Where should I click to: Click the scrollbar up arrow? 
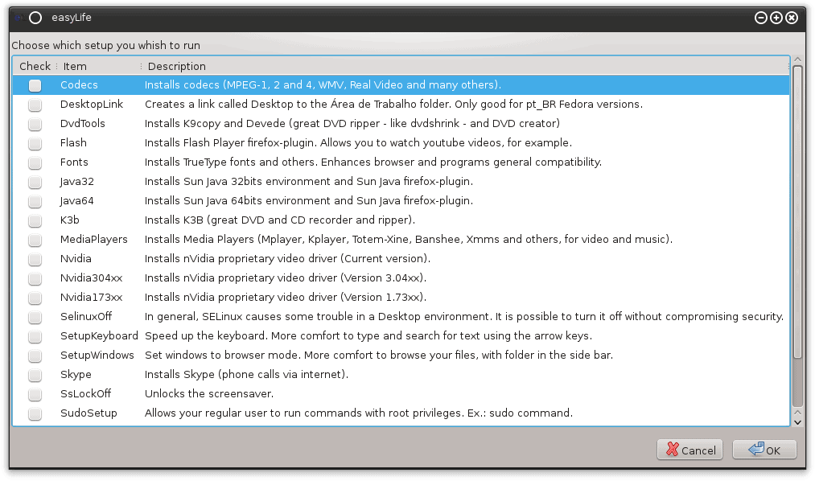point(798,60)
